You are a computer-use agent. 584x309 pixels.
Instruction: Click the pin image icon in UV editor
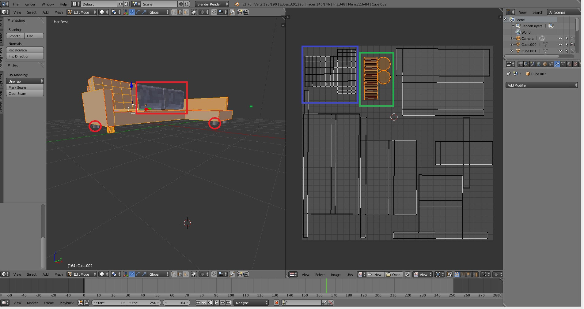click(408, 274)
